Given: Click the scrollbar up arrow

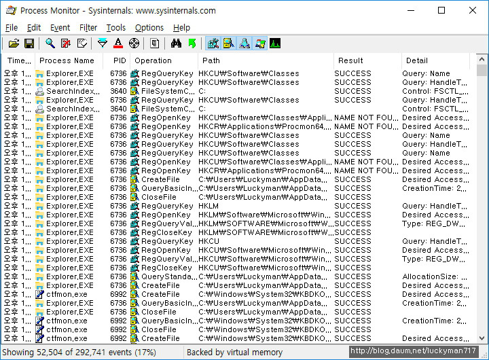Looking at the screenshot, I should click(x=482, y=59).
